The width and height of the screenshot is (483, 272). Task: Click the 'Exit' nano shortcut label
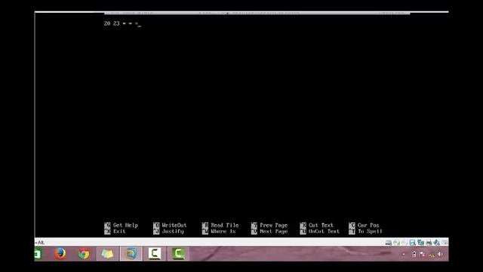click(x=119, y=231)
